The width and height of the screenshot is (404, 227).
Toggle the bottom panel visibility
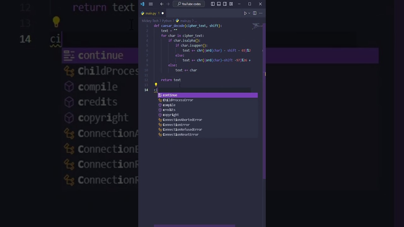tap(219, 4)
